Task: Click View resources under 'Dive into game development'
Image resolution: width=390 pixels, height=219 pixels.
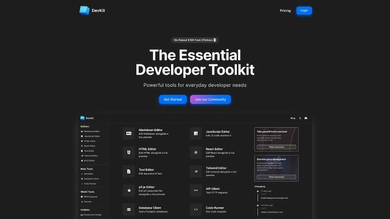Action: click(276, 177)
